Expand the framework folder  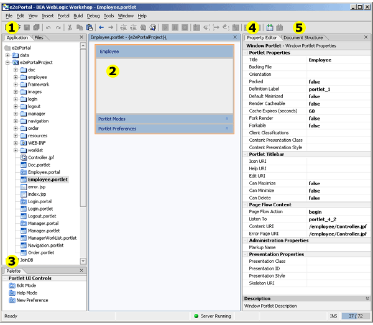pyautogui.click(x=16, y=85)
